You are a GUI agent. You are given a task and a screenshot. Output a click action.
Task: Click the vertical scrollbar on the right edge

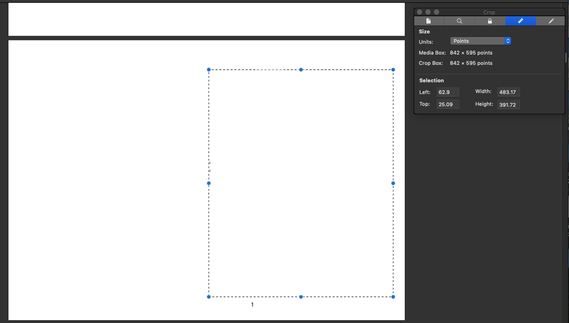click(x=565, y=56)
